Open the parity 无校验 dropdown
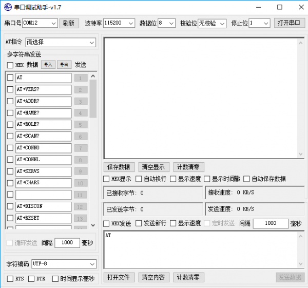Viewport: 308px width, 288px height. coord(212,24)
